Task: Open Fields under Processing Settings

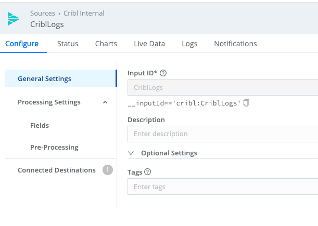Action: click(40, 125)
